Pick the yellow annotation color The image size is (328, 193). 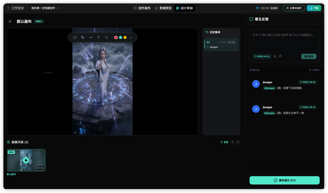point(125,37)
